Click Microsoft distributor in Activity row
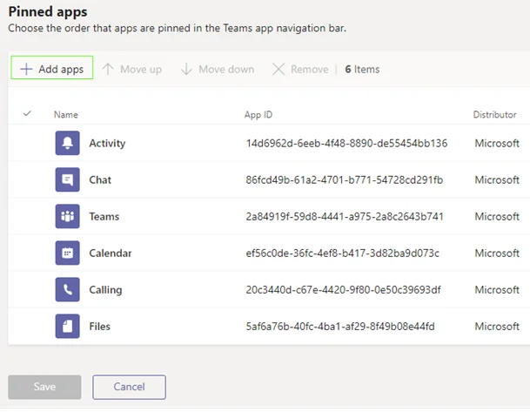 point(497,144)
